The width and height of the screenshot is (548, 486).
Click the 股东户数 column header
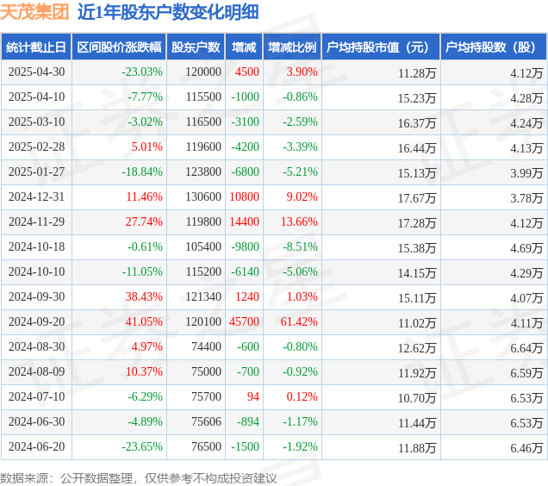point(196,47)
